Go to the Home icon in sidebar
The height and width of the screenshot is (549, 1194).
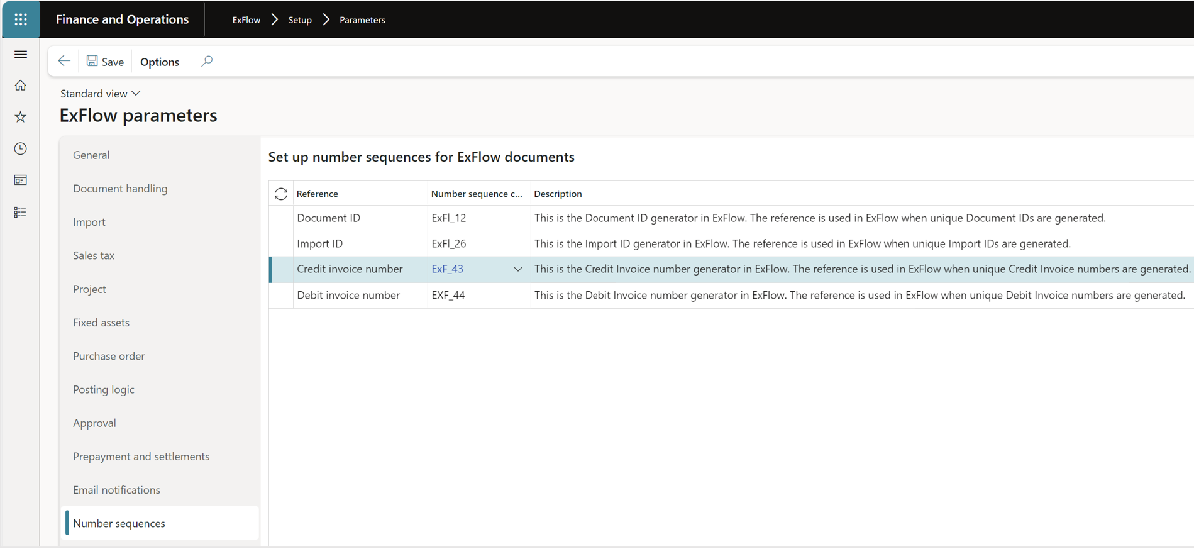coord(21,86)
